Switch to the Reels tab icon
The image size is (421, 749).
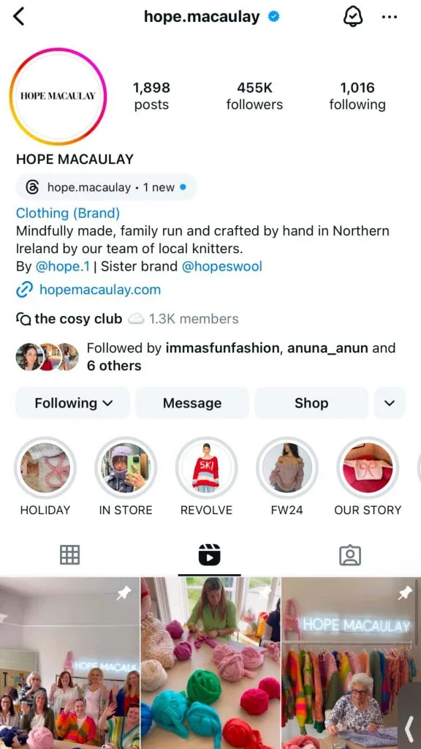pos(210,554)
